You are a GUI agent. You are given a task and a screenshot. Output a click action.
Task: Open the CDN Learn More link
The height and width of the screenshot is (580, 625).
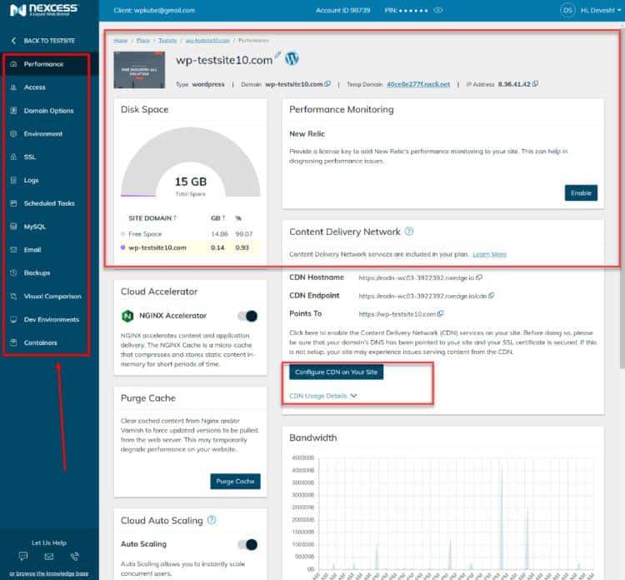pyautogui.click(x=489, y=254)
